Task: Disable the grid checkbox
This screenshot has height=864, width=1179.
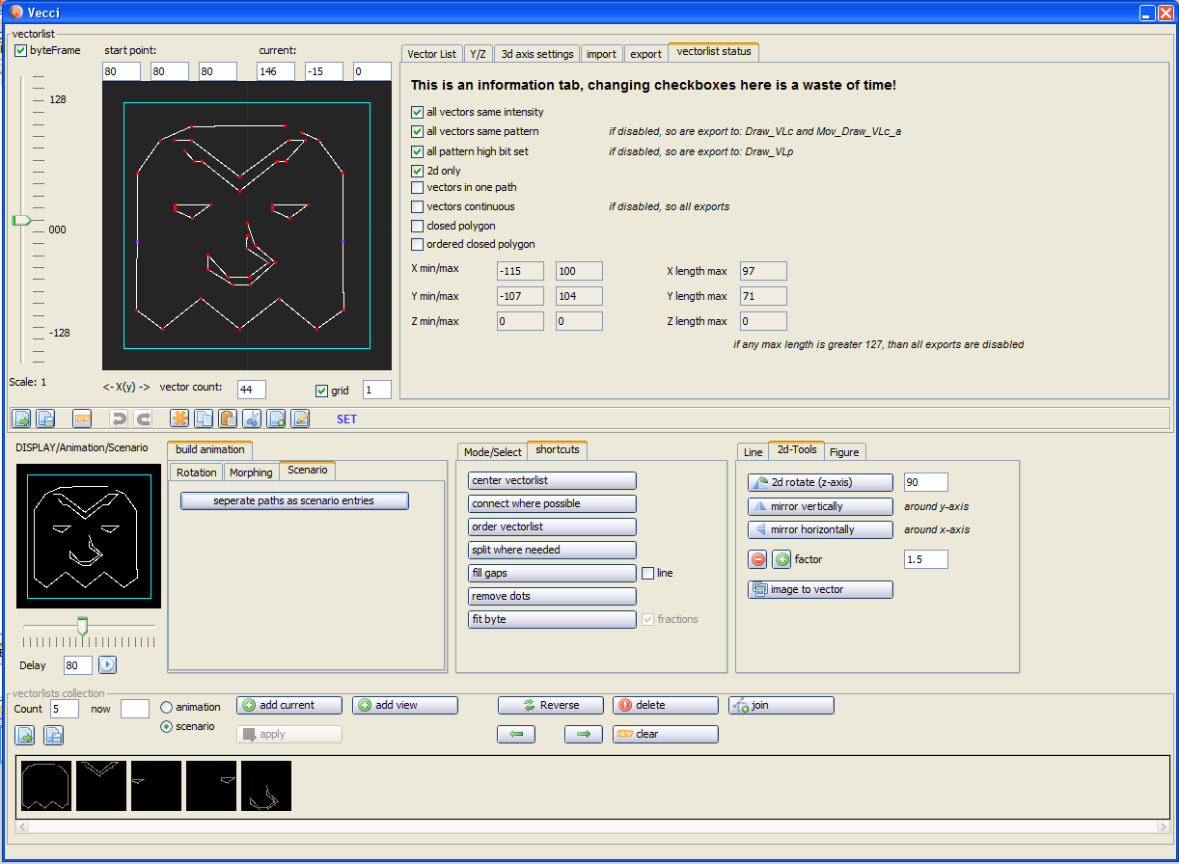Action: pos(322,391)
